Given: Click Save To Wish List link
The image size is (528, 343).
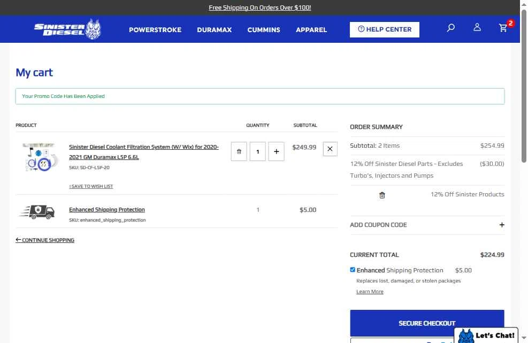Looking at the screenshot, I should [x=91, y=186].
